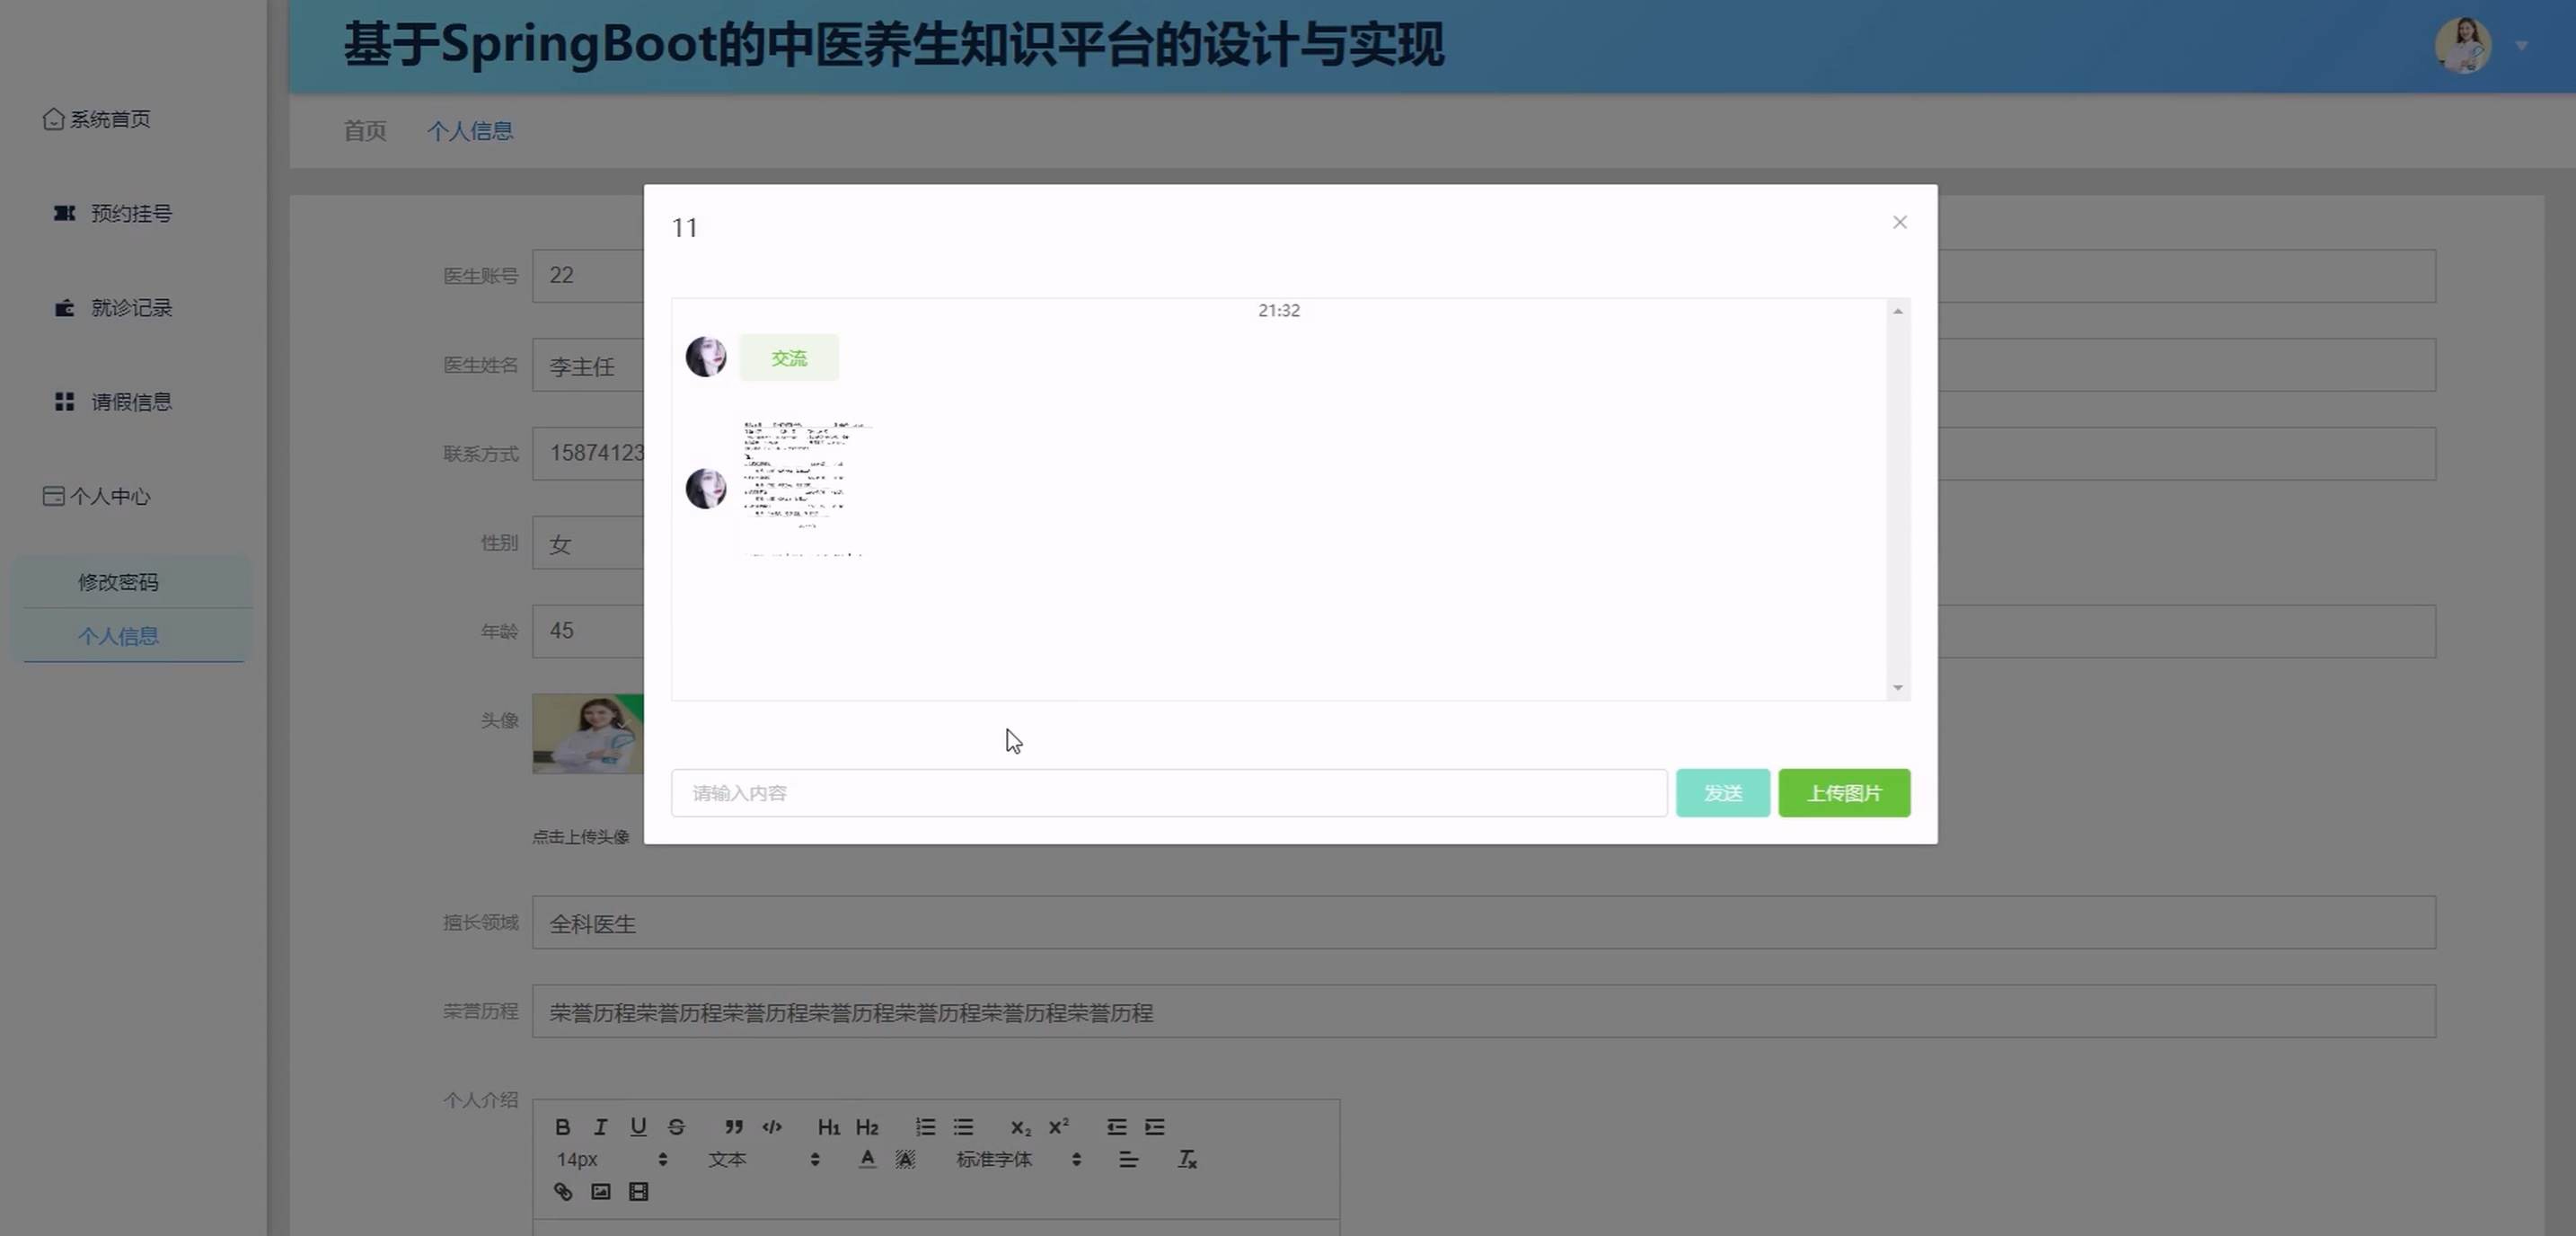The image size is (2576, 1236).
Task: Select 修改密码 in the sidebar submenu
Action: [118, 582]
